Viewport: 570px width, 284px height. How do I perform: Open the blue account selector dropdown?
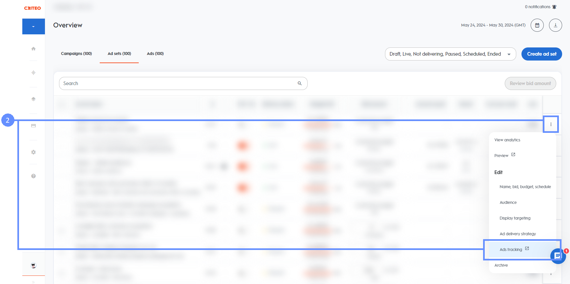pyautogui.click(x=33, y=27)
